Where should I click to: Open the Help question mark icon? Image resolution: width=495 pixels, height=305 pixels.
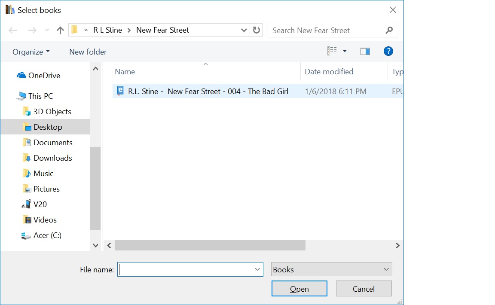(x=388, y=52)
